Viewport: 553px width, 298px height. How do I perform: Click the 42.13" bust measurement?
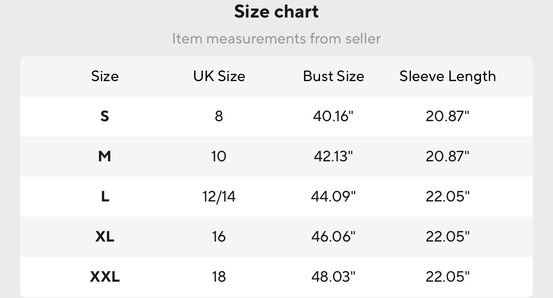point(333,156)
